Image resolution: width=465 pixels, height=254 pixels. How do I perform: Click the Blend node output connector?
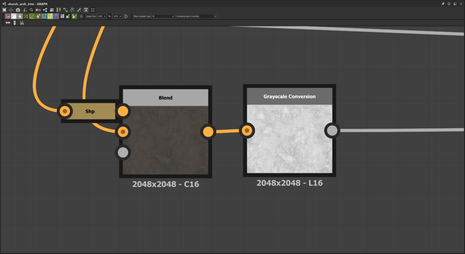click(x=208, y=132)
